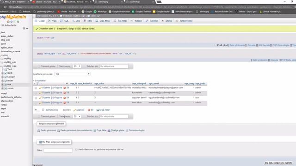Click red Sil icon next to Seçilileri
Screen dimensions: 296x166
[89, 110]
